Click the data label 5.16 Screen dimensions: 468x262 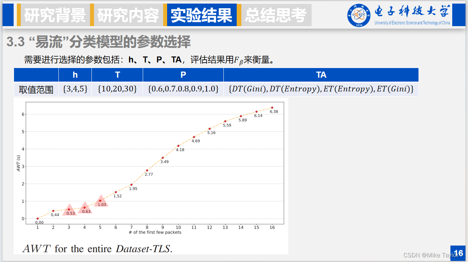coord(211,133)
